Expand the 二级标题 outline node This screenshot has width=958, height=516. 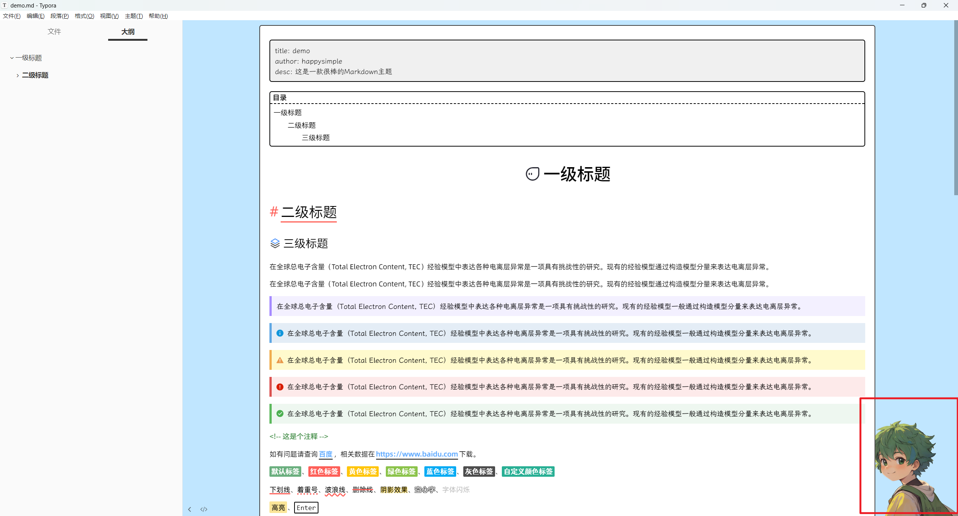tap(18, 76)
